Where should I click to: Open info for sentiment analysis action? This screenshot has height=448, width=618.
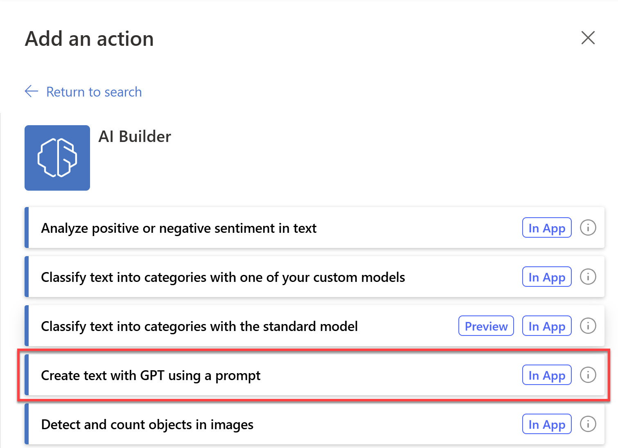[588, 227]
